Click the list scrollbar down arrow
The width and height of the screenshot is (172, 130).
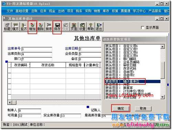click(x=162, y=97)
